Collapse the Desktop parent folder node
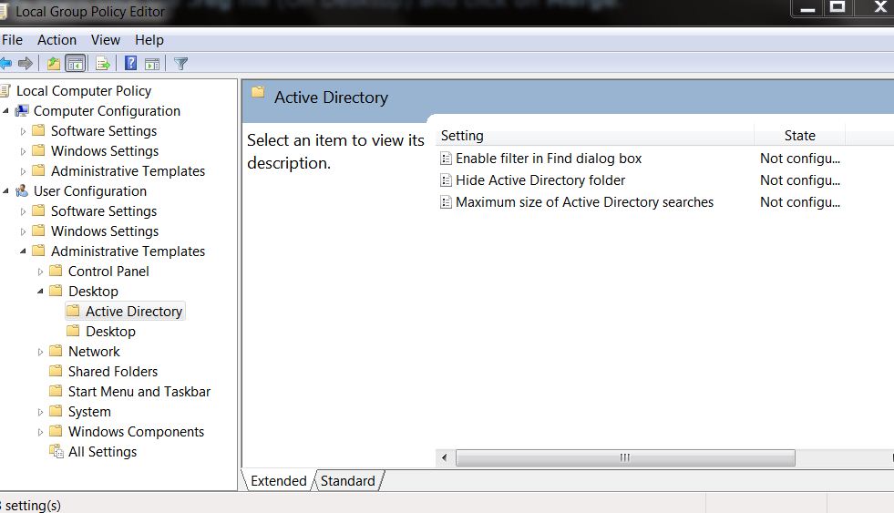The height and width of the screenshot is (513, 894). (x=40, y=292)
